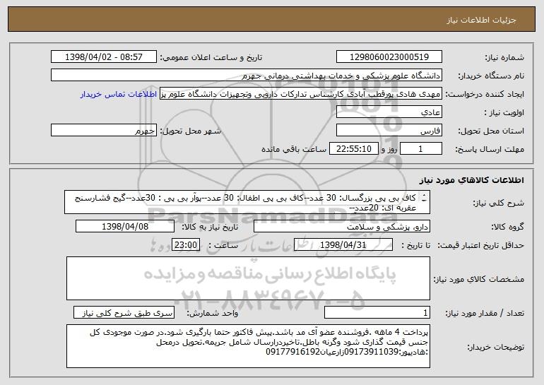The height and width of the screenshot is (385, 544).
Task: Click the delivery city field جهرم
Action: tap(104, 131)
